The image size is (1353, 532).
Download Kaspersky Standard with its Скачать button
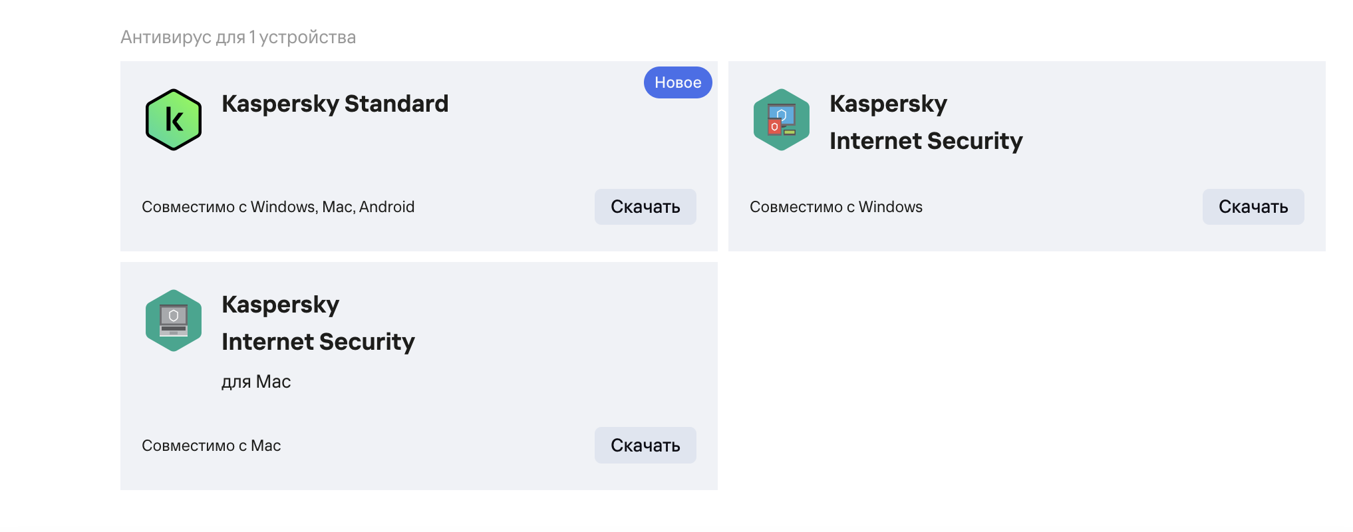coord(645,207)
